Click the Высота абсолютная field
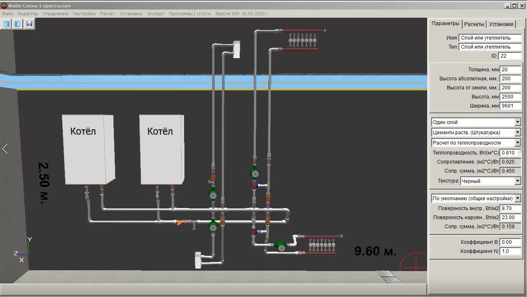The height and width of the screenshot is (297, 527). pos(510,79)
